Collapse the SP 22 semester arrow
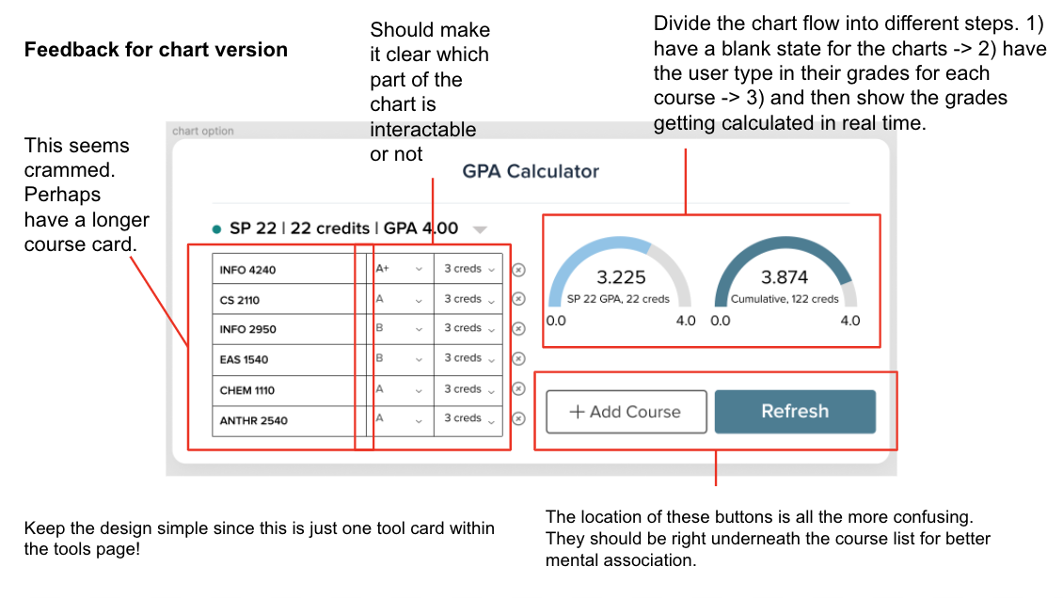The image size is (1063, 598). click(x=480, y=229)
